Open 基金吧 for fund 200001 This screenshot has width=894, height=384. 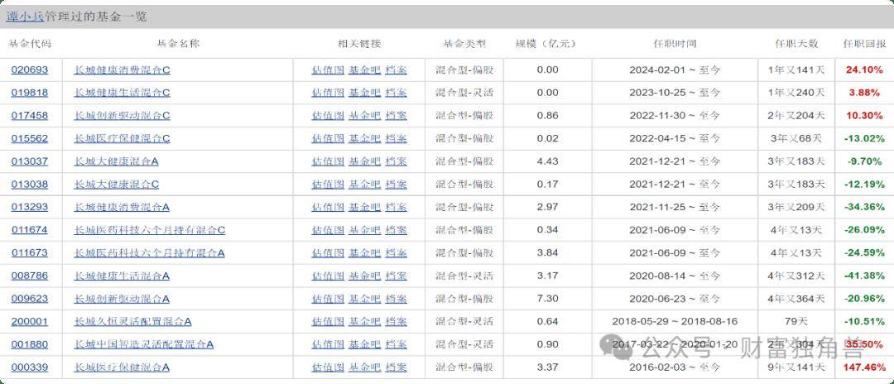364,321
